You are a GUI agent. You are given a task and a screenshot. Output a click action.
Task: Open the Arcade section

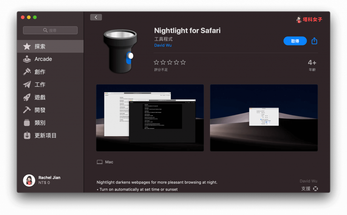pyautogui.click(x=50, y=59)
